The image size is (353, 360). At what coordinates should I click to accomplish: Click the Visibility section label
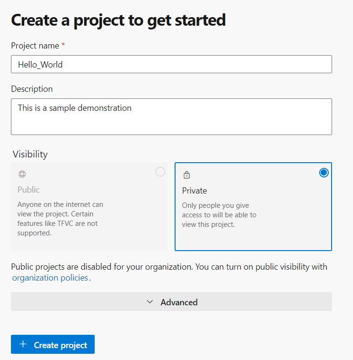coord(30,154)
